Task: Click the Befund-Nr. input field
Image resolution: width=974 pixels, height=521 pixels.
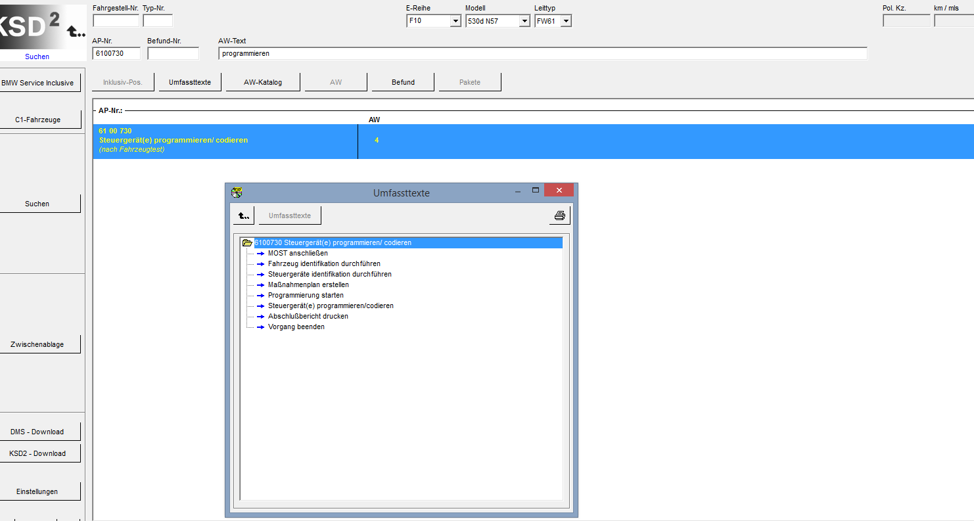Action: 173,53
